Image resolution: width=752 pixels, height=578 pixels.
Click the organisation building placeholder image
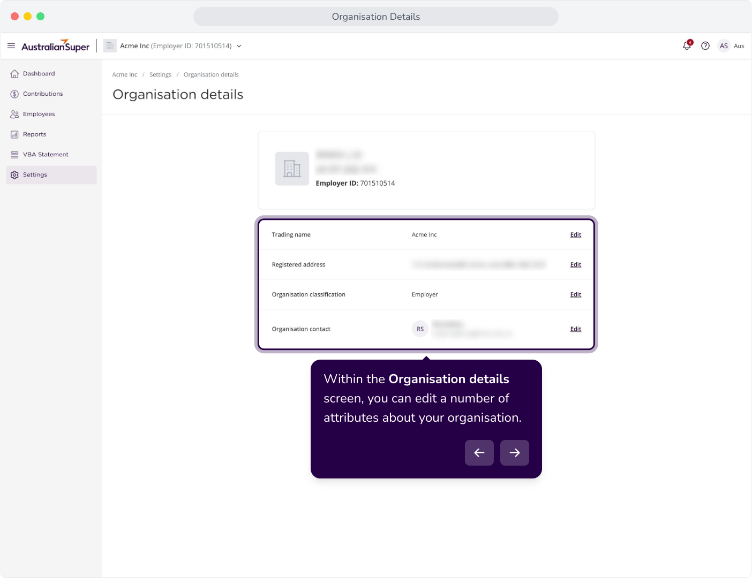pos(292,169)
